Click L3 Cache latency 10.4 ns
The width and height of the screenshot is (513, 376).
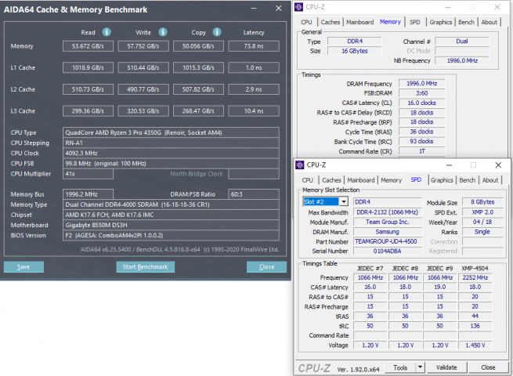(x=254, y=111)
